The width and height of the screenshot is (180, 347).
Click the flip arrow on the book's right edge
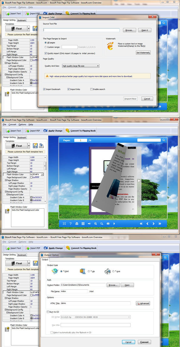pos(139,181)
